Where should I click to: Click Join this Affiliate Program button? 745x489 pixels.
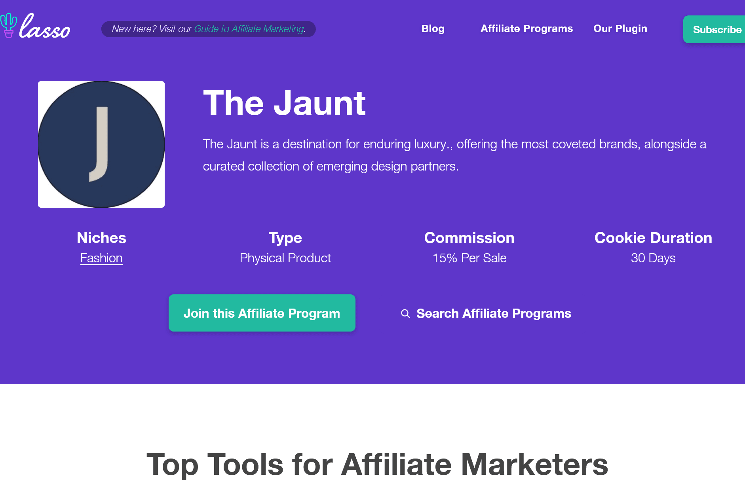click(262, 313)
